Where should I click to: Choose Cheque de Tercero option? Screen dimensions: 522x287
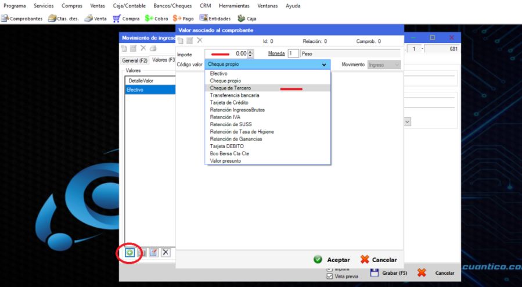[268, 88]
